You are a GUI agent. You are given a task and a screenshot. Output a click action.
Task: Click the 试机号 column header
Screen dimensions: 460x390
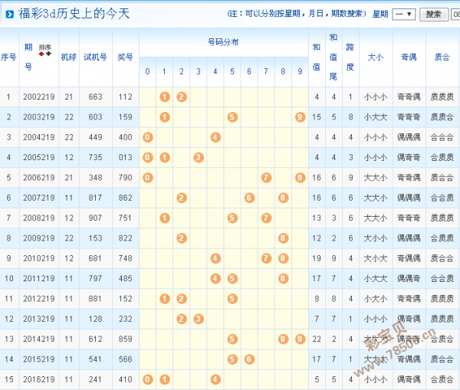coord(95,57)
